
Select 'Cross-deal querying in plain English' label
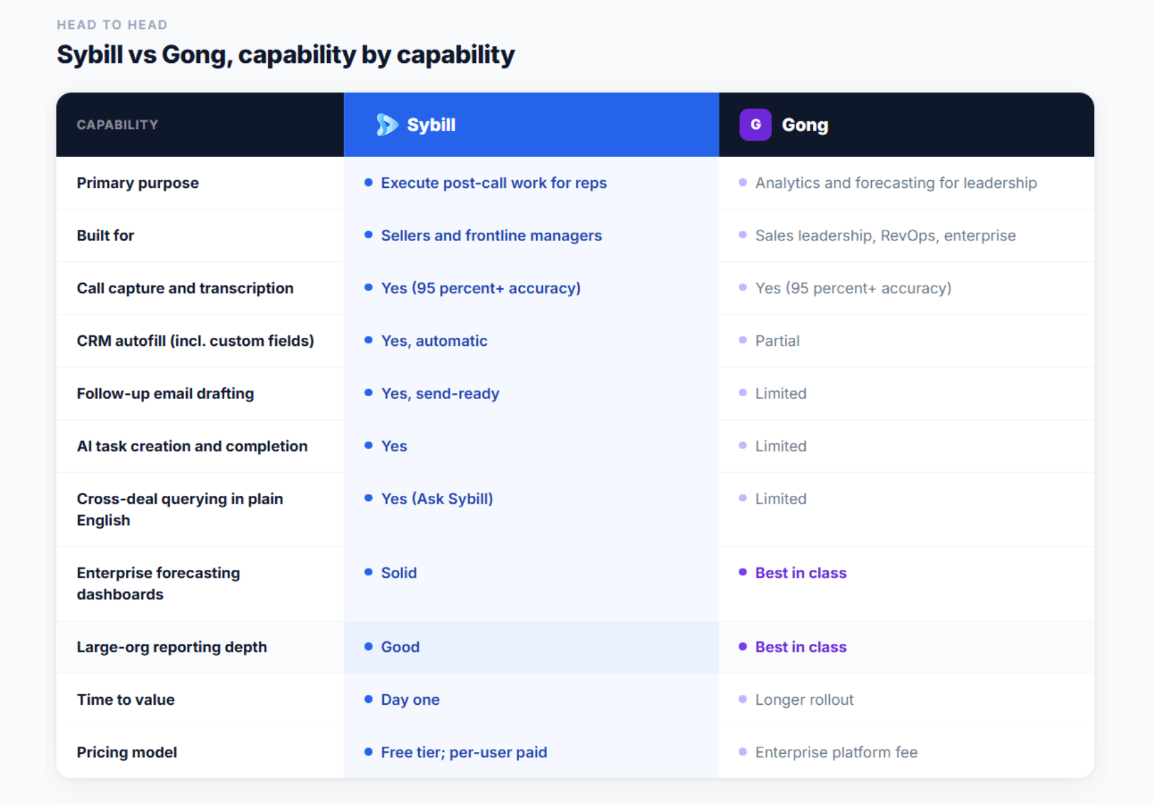(x=180, y=510)
